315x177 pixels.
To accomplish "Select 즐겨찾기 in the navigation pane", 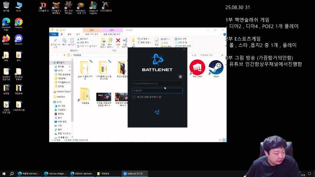I will pyautogui.click(x=59, y=63).
